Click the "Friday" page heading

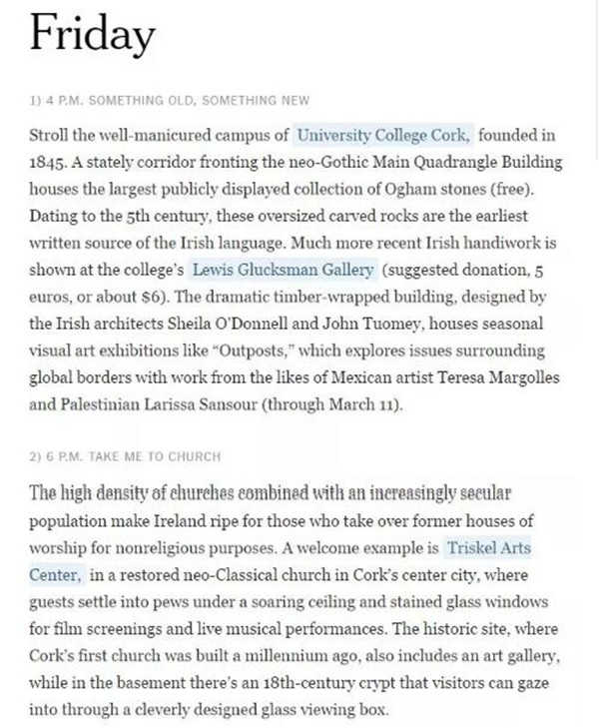coord(92,35)
